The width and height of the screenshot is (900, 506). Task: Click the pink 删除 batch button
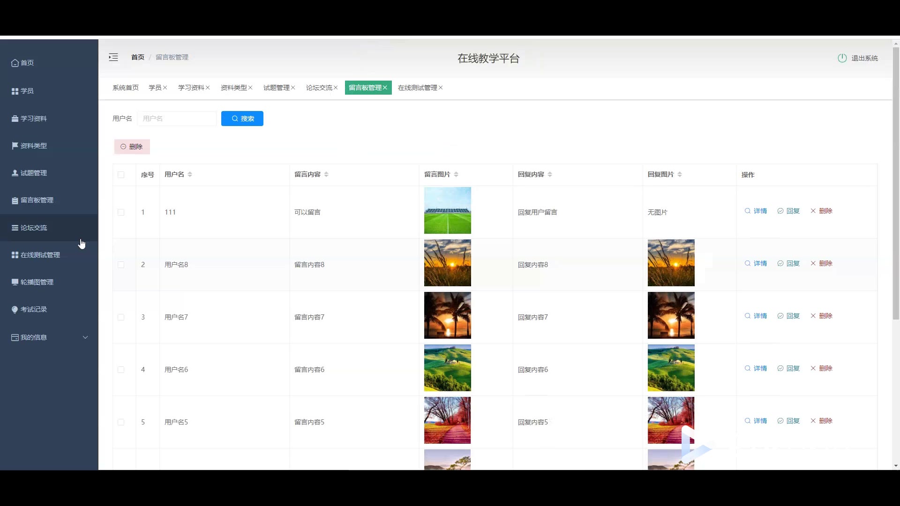132,147
